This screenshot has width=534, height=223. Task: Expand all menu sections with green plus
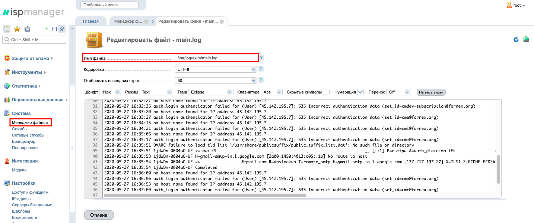coord(47,29)
